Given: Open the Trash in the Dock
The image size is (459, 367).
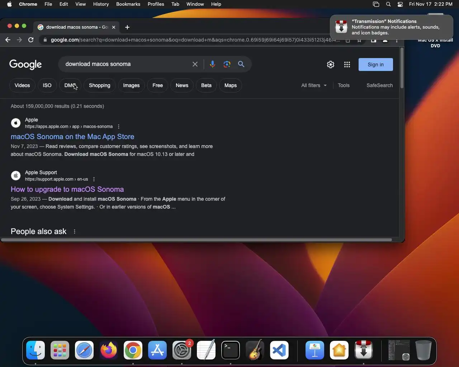Looking at the screenshot, I should coord(423,350).
